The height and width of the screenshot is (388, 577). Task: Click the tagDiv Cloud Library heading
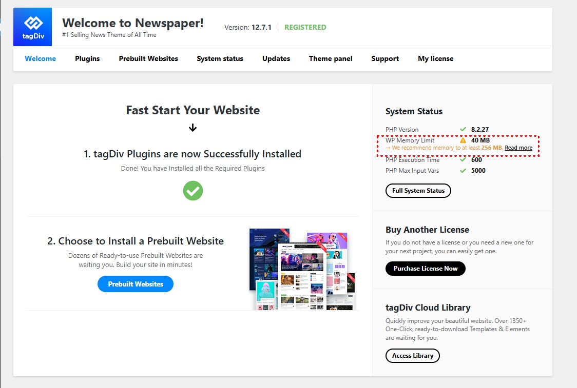pos(428,308)
